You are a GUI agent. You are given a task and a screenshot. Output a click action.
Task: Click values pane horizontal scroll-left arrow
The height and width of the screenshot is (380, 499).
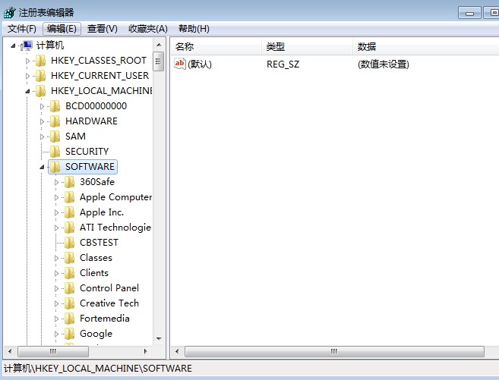177,351
